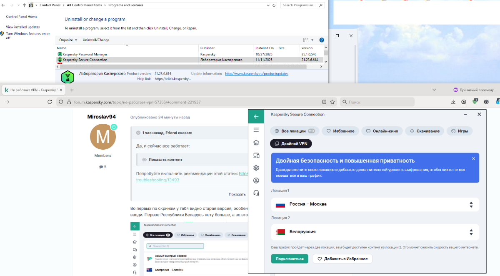
Task: Click the 'Uninstall/Change' toolbar button
Action: [96, 40]
